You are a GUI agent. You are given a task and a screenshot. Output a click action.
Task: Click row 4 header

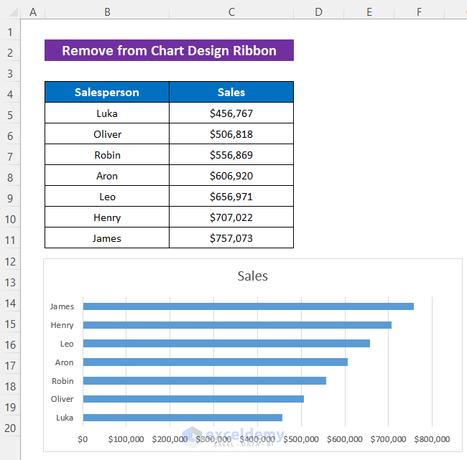point(10,93)
